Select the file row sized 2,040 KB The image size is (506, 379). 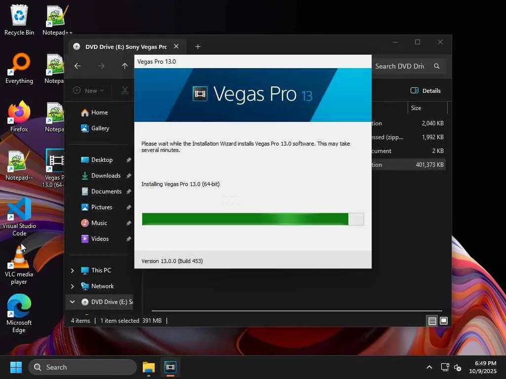pyautogui.click(x=409, y=123)
